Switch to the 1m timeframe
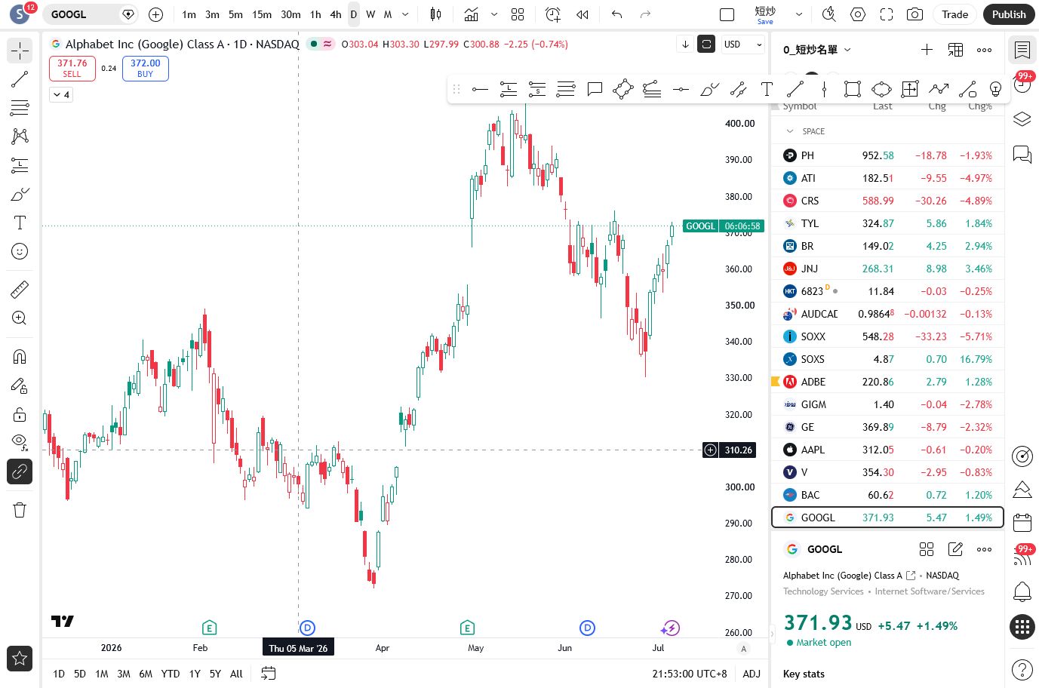Image resolution: width=1039 pixels, height=688 pixels. point(189,14)
